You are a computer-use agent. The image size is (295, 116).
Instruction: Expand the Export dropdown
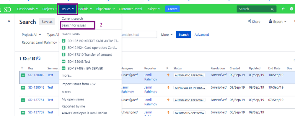pyautogui.click(x=278, y=21)
